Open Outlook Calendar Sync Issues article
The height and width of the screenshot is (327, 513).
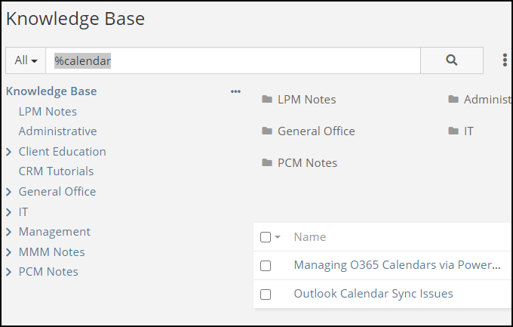(x=373, y=294)
